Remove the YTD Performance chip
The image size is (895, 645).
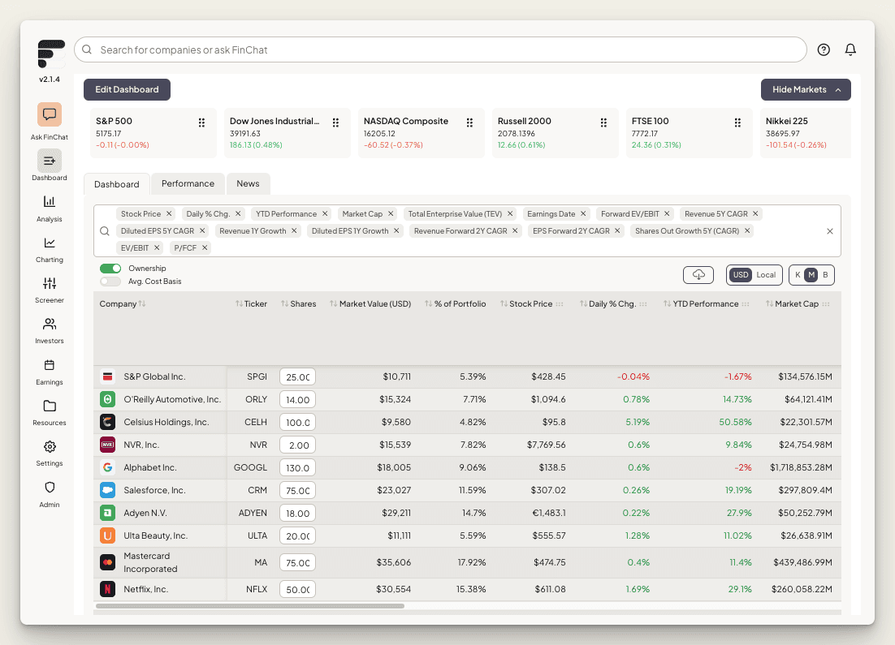[325, 214]
